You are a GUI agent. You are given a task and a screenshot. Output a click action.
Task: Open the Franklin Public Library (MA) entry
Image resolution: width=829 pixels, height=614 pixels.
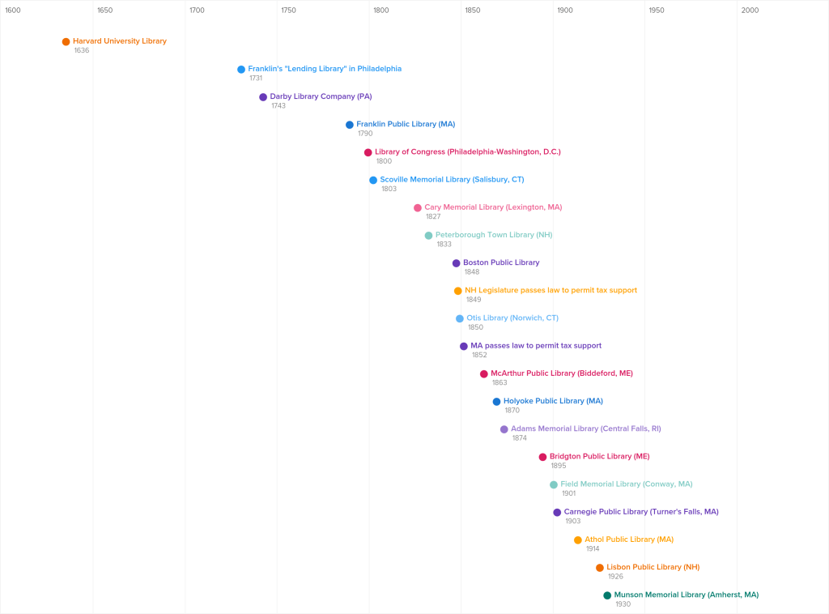(x=405, y=124)
